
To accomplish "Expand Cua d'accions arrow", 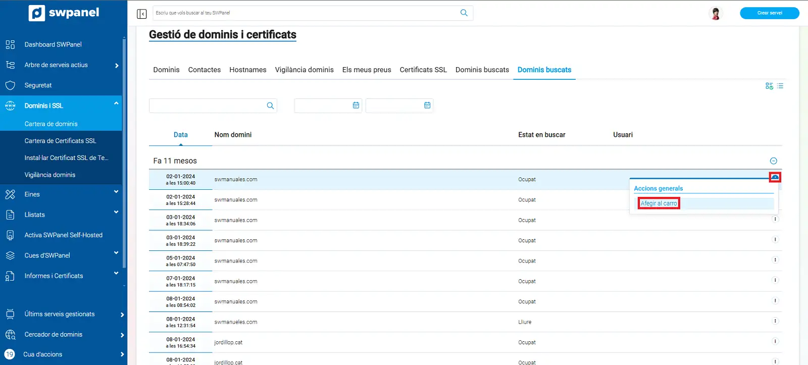I will (x=122, y=354).
